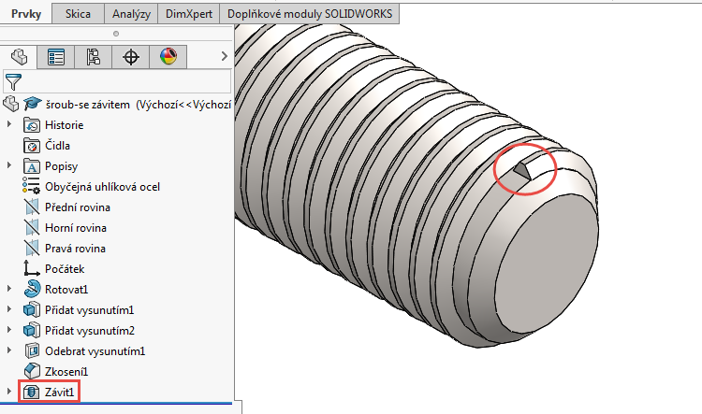Open the ConfigurationManager tab icon

pos(93,57)
